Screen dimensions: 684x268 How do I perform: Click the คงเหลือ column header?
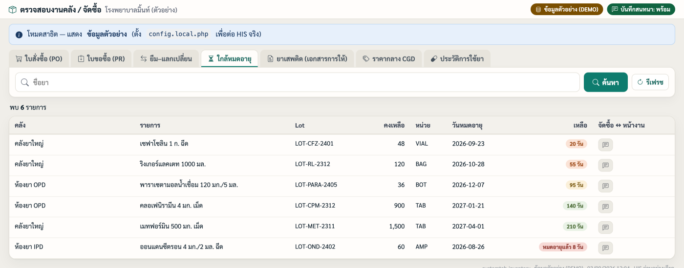(x=394, y=126)
